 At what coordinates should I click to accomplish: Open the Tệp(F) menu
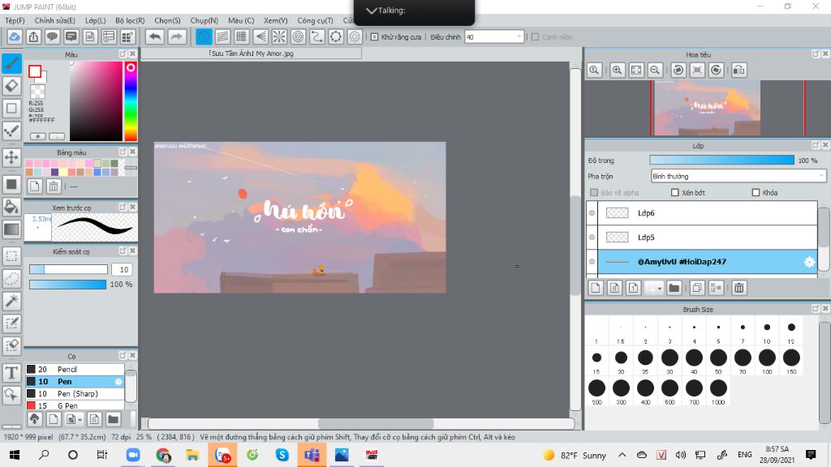coord(15,20)
